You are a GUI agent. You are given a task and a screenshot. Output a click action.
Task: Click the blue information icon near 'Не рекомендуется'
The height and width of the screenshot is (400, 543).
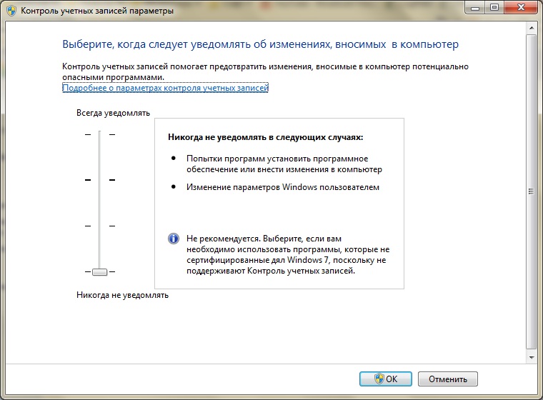(174, 239)
